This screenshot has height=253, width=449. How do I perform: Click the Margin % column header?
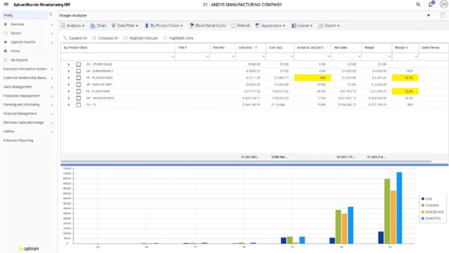tap(405, 47)
